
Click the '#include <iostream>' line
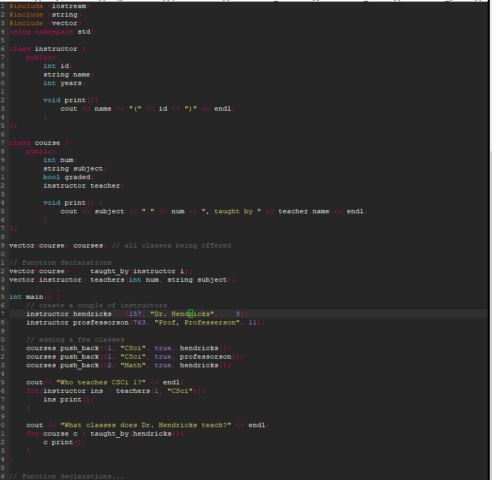coord(50,6)
